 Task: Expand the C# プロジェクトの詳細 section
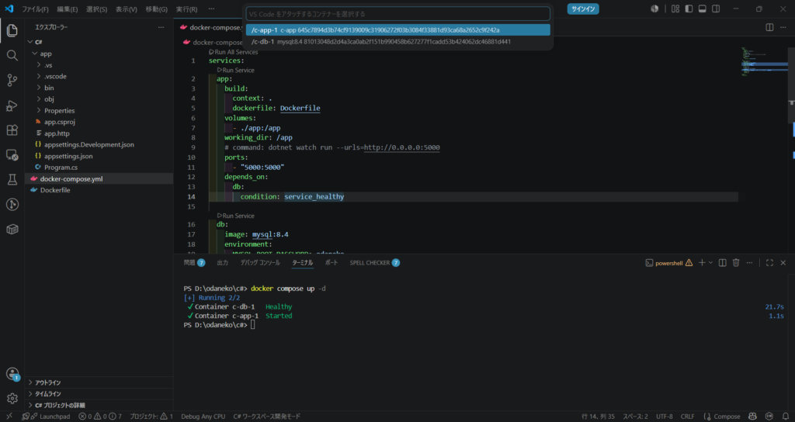[99, 405]
